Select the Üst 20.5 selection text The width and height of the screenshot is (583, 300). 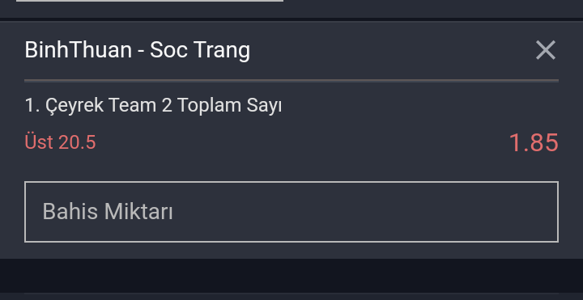60,142
